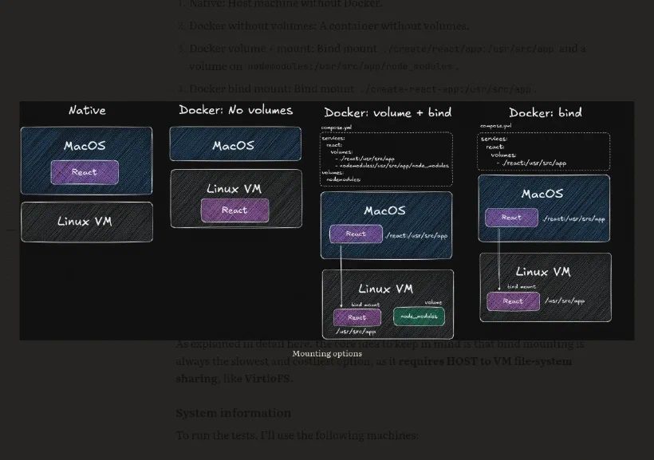Click the "Native" column heading in the diagram
Image resolution: width=654 pixels, height=460 pixels.
pos(87,111)
